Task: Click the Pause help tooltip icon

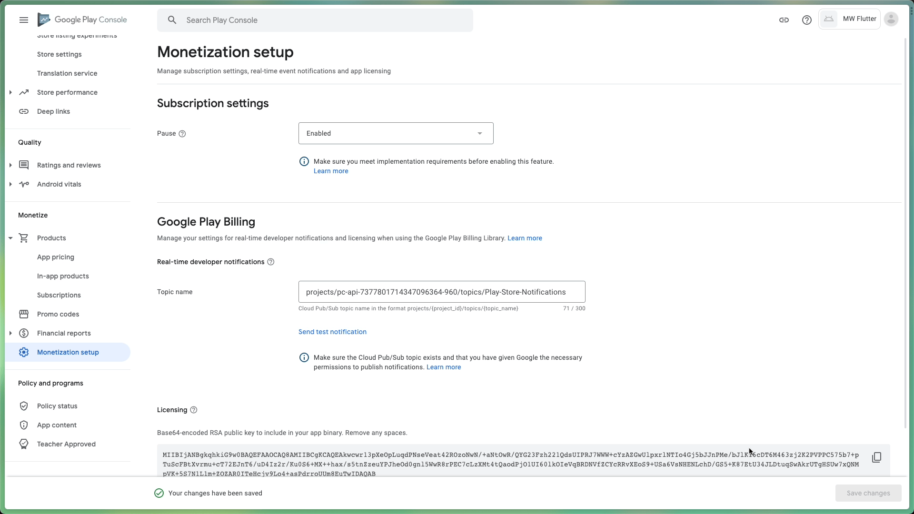Action: (x=182, y=134)
